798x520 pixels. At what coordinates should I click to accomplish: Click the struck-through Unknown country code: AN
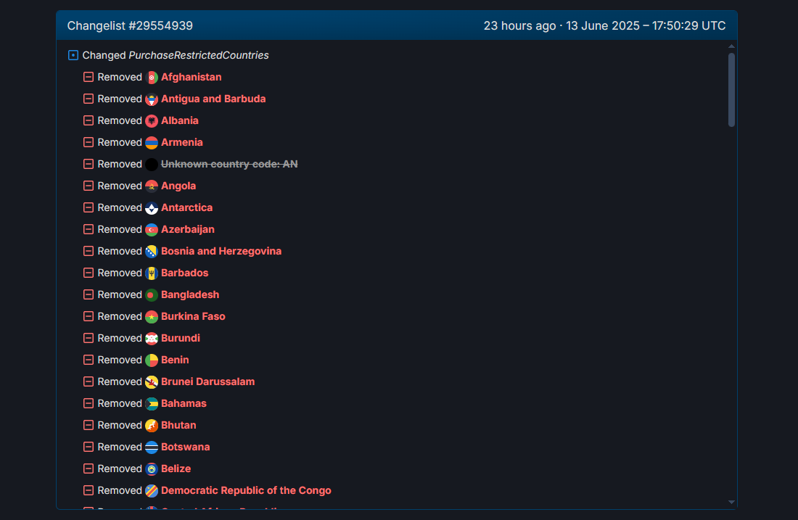point(229,165)
